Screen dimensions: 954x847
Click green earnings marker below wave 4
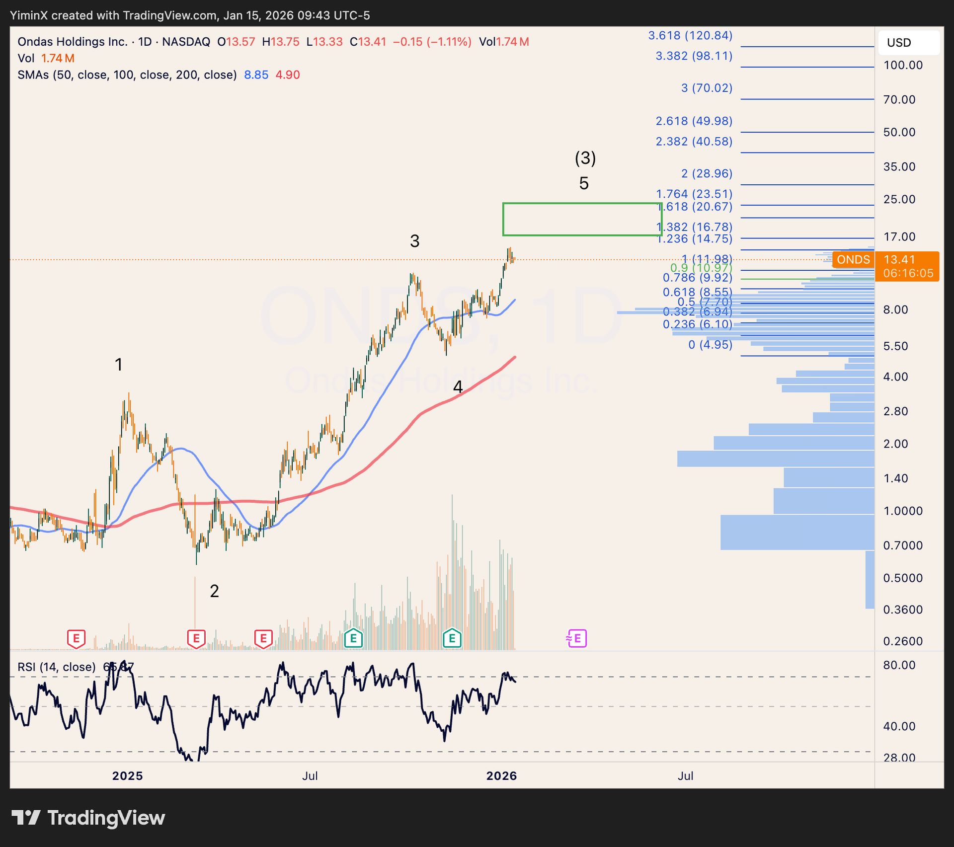tap(452, 638)
